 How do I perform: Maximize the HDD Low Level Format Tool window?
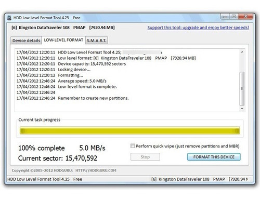click(233, 17)
